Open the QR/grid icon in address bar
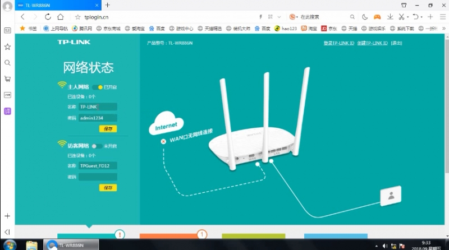This screenshot has height=250, width=449. (270, 17)
